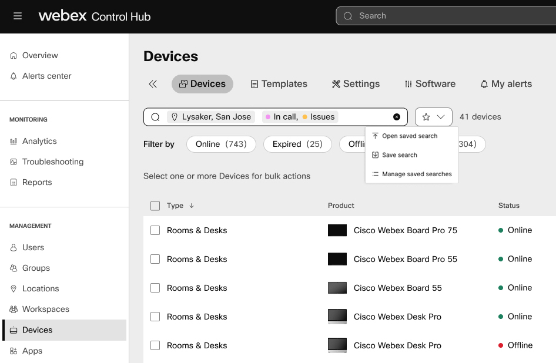The width and height of the screenshot is (556, 363).
Task: Check the Cisco Webex Board Pro 75 row
Action: click(x=155, y=230)
